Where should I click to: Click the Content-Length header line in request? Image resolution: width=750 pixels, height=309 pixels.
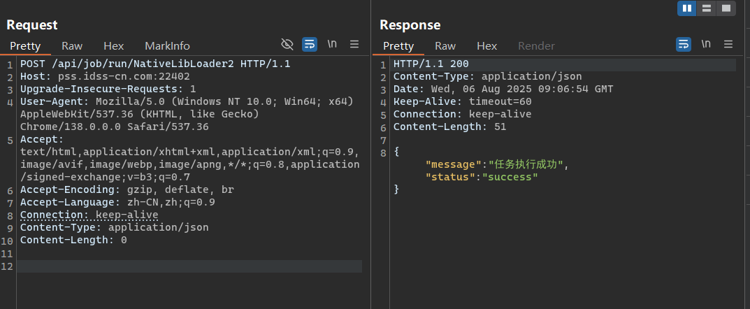[x=73, y=240]
